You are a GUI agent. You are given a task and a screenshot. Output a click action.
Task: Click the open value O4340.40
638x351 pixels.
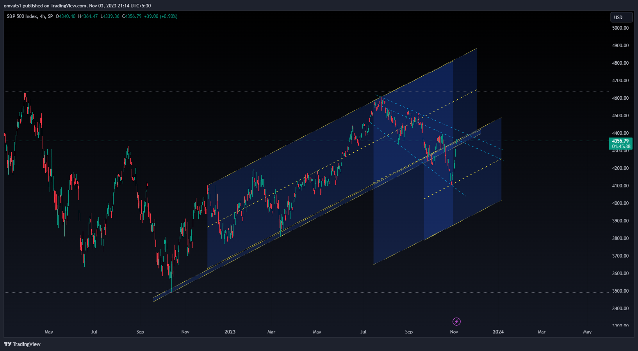point(66,16)
